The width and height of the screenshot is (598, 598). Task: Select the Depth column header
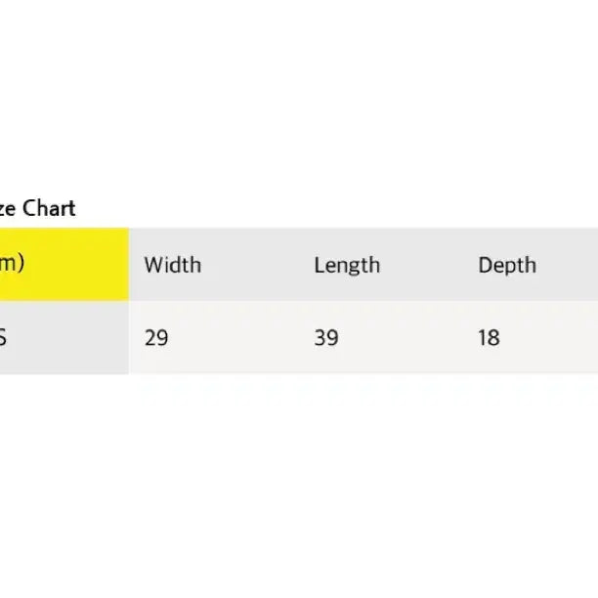pos(507,265)
